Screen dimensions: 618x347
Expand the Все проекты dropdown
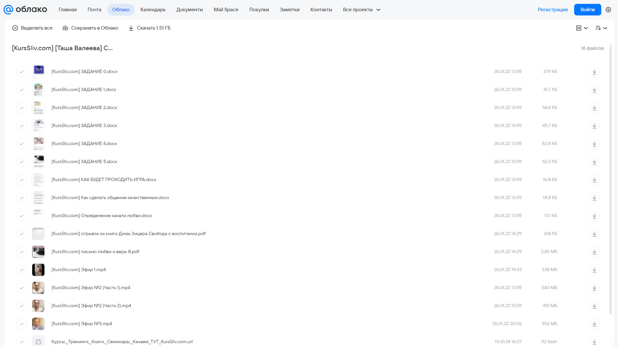tap(362, 10)
